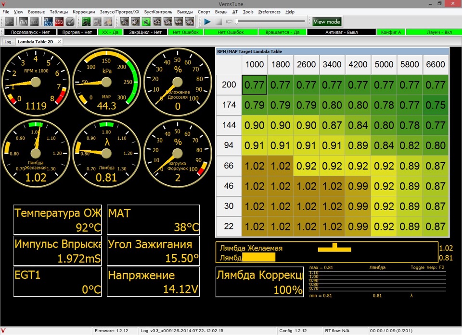Click the Лямбда Желаемая gauge
The height and width of the screenshot is (335, 462).
tap(36, 153)
